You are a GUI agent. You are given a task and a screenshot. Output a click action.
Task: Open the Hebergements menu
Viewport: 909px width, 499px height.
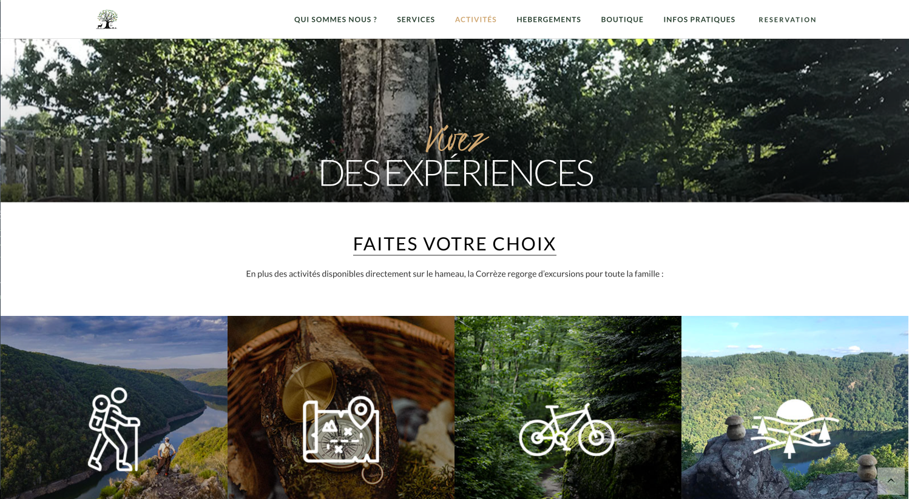pyautogui.click(x=549, y=19)
